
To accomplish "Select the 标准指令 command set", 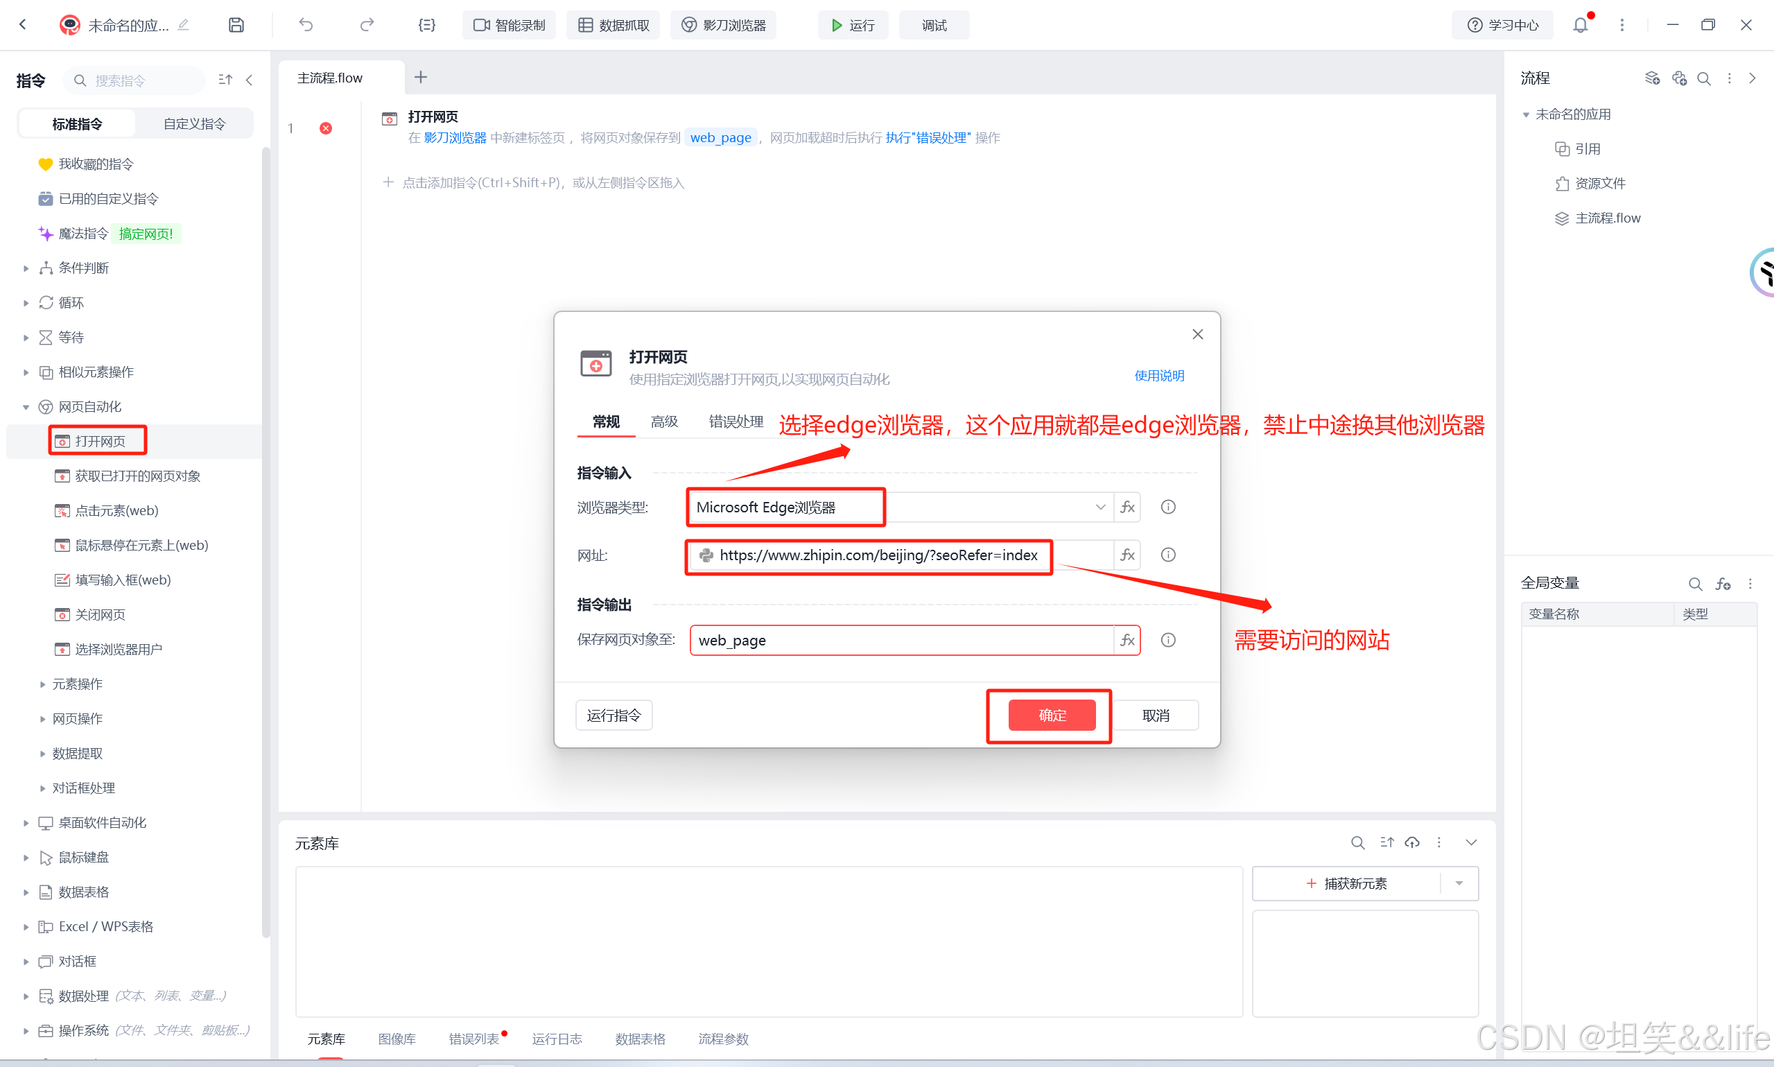I will pos(77,123).
